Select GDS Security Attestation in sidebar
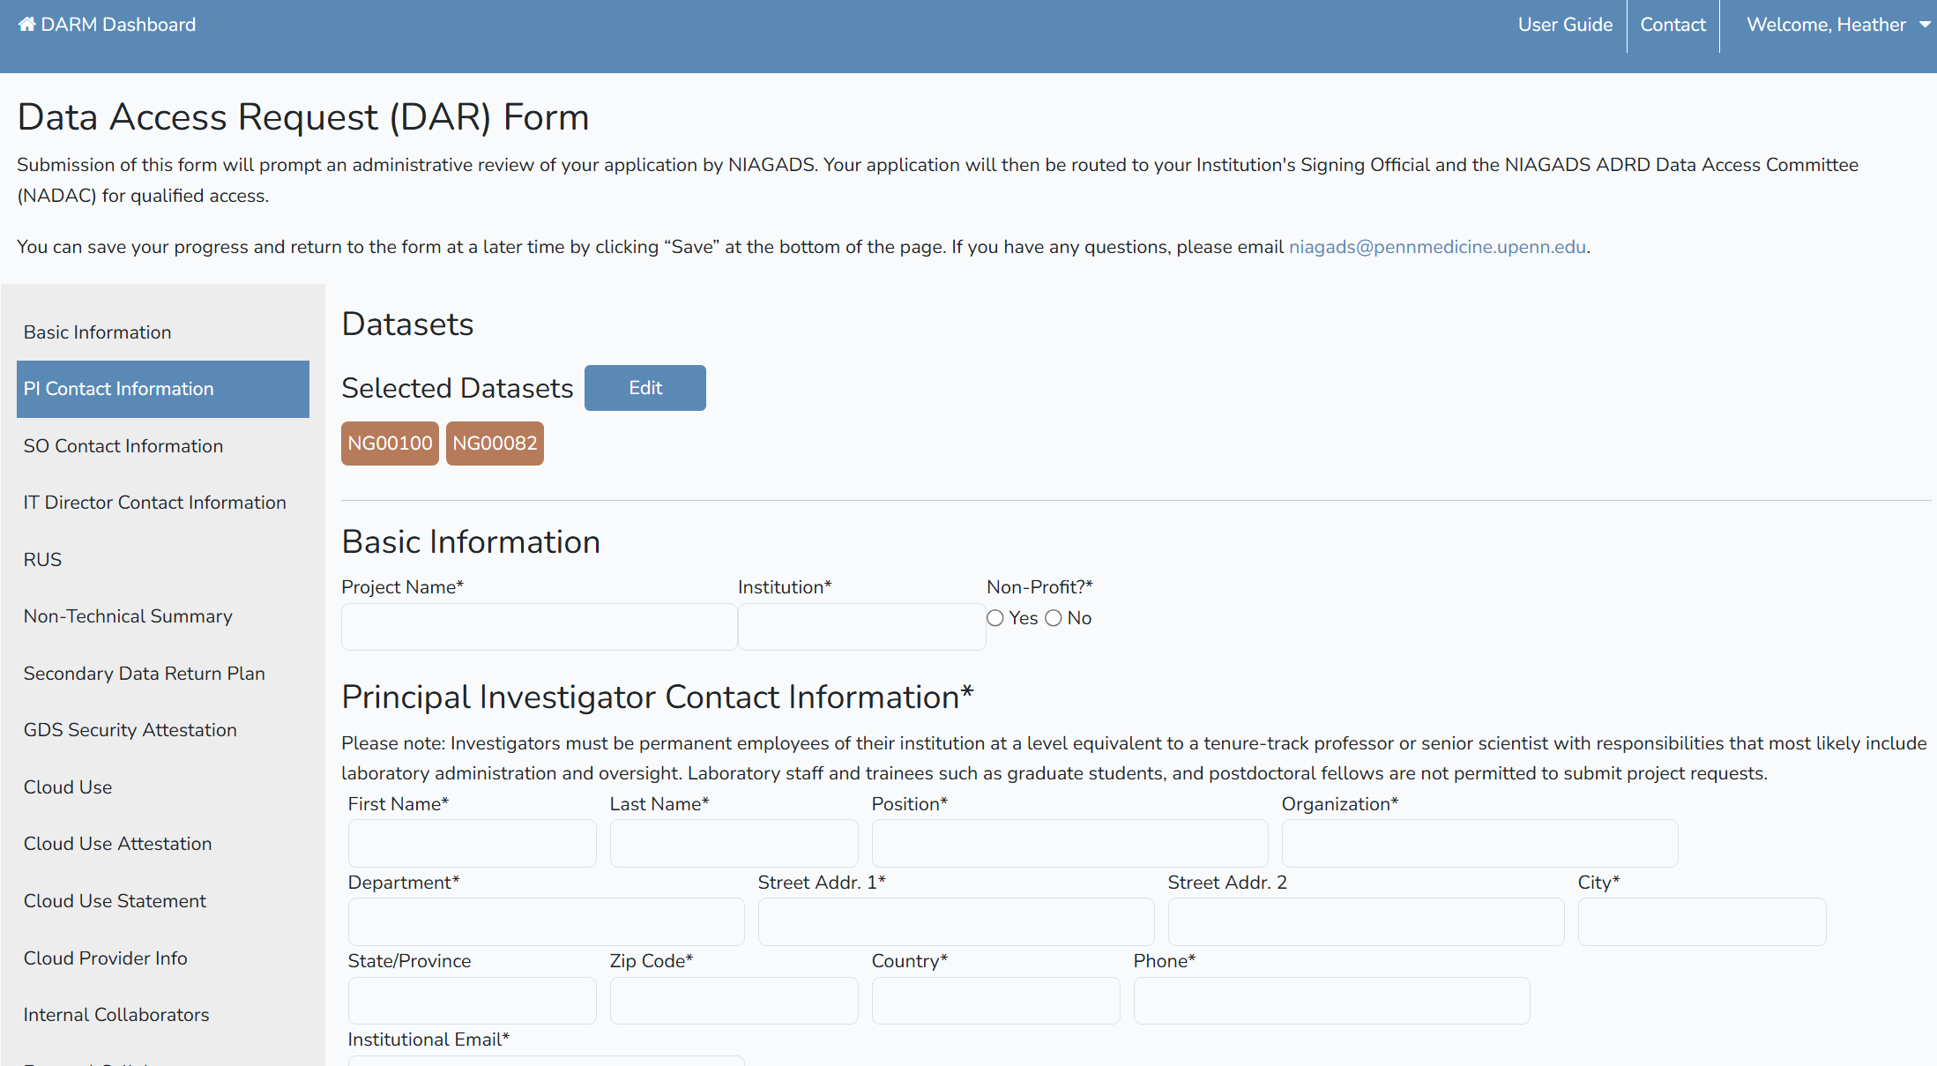 pos(130,730)
